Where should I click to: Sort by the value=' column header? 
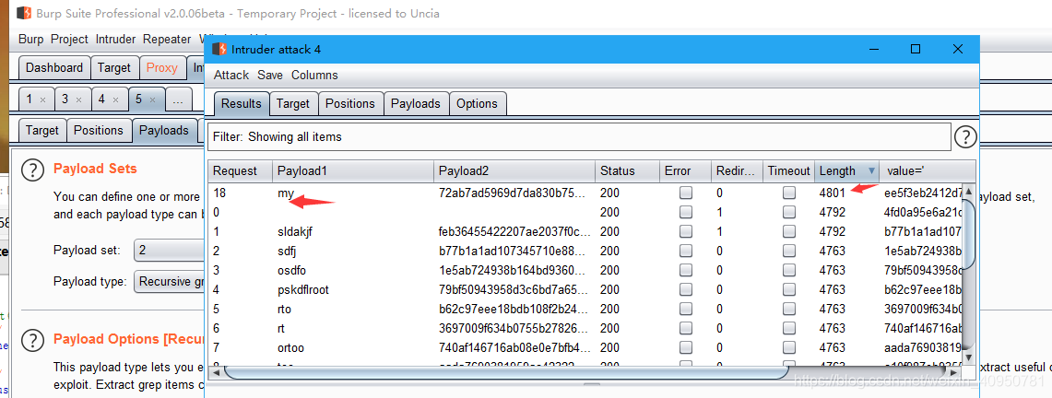928,170
